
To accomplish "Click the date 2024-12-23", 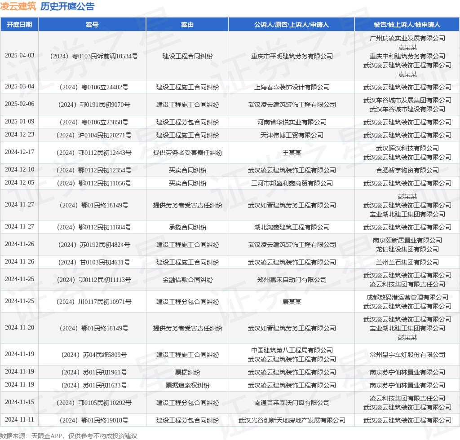I will 19,135.
